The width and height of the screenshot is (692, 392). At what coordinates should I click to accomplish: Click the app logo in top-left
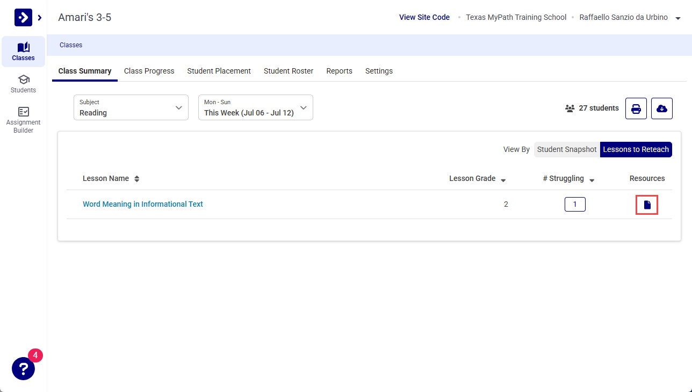click(23, 18)
